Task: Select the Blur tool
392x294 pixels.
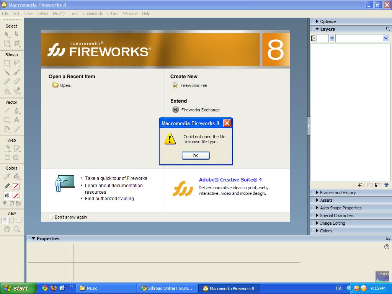Action: tap(7, 90)
